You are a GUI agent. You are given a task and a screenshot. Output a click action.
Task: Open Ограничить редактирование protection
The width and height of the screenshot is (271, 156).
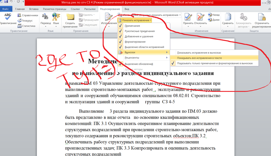pos(262,20)
